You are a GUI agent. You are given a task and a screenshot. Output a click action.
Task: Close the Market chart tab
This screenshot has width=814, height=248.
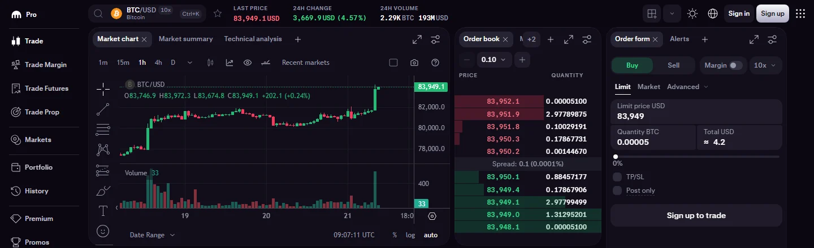pos(144,39)
